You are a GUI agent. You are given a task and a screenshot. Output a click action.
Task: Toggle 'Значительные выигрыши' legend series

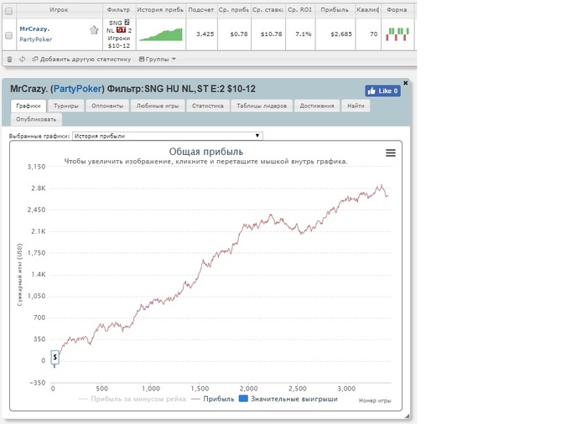(x=288, y=399)
